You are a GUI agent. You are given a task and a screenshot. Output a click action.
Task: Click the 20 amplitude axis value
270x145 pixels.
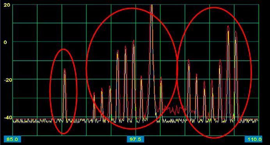[x=7, y=5]
